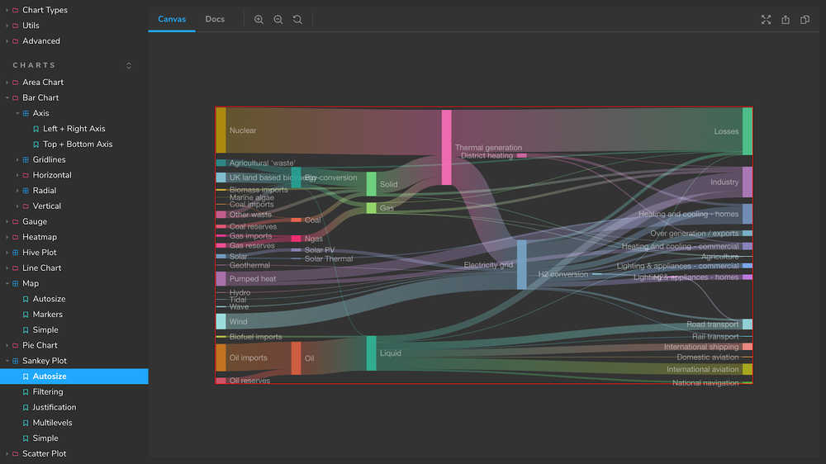The width and height of the screenshot is (826, 464).
Task: Switch to the Docs tab
Action: tap(215, 19)
